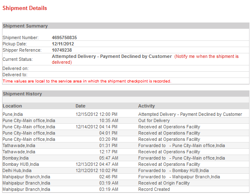Click the Shipment Details page heading
The height and width of the screenshot is (195, 252).
(24, 8)
